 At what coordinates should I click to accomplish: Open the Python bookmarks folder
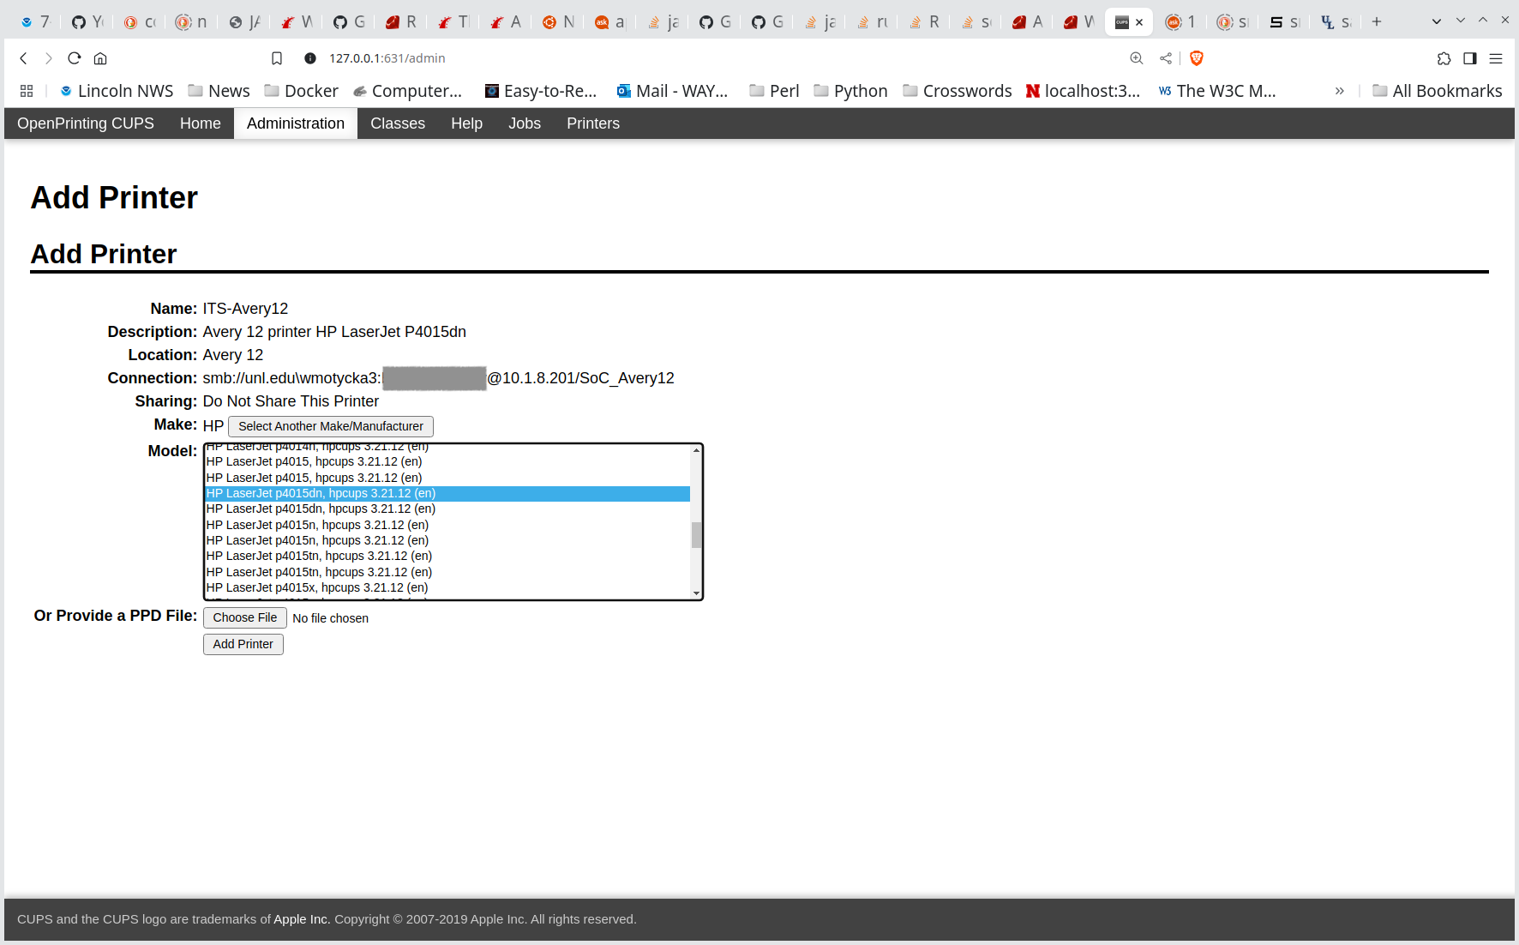[850, 91]
